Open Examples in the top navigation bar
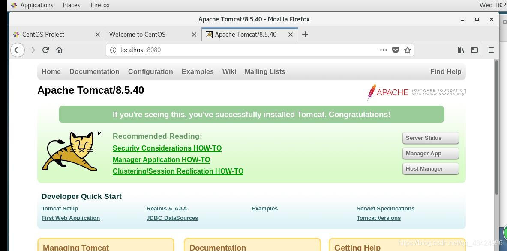The width and height of the screenshot is (507, 251). pos(198,71)
